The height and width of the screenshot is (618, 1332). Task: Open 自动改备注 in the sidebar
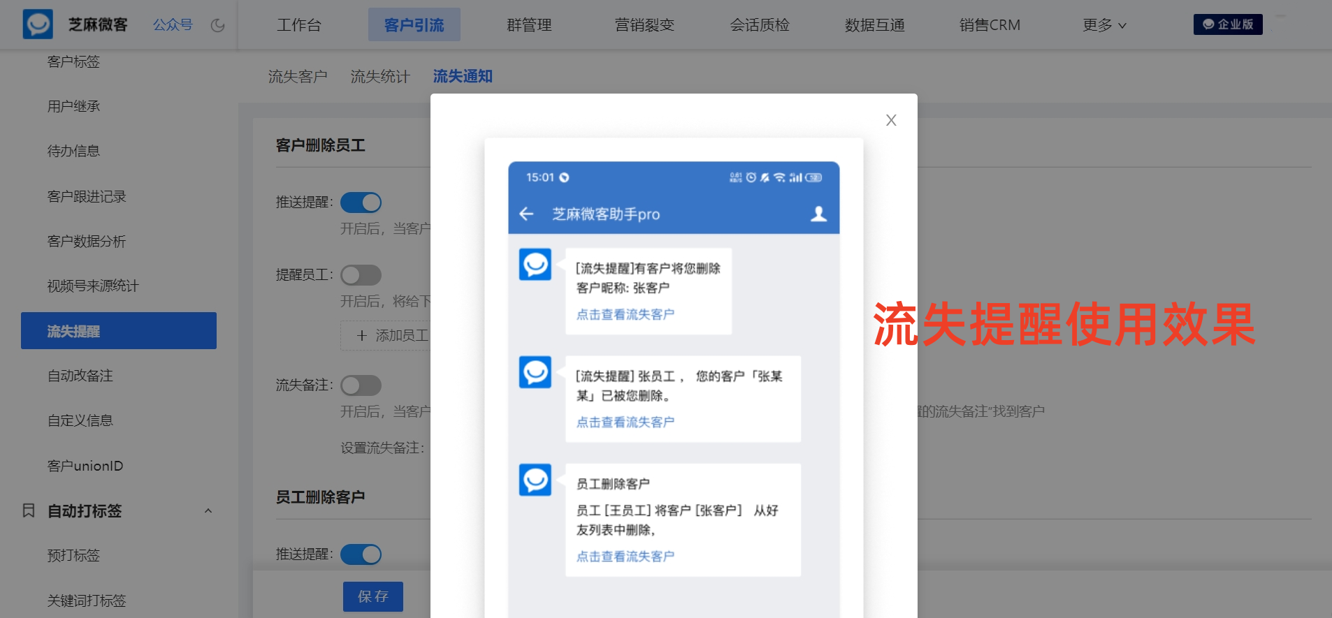(x=80, y=376)
